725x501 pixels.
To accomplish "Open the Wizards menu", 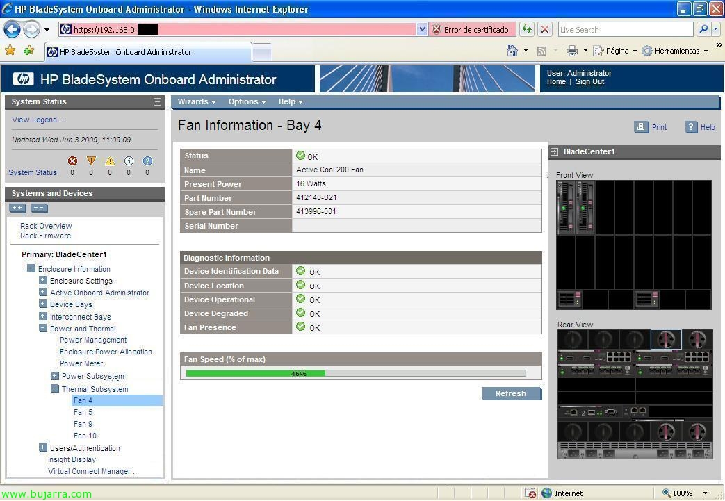I will click(x=196, y=101).
